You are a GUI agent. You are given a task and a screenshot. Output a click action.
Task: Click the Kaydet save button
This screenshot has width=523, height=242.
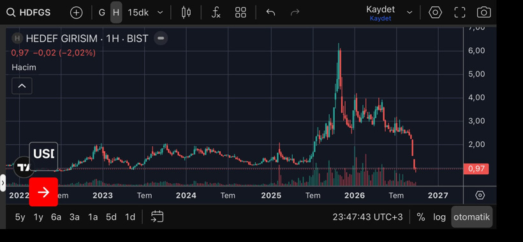[381, 13]
